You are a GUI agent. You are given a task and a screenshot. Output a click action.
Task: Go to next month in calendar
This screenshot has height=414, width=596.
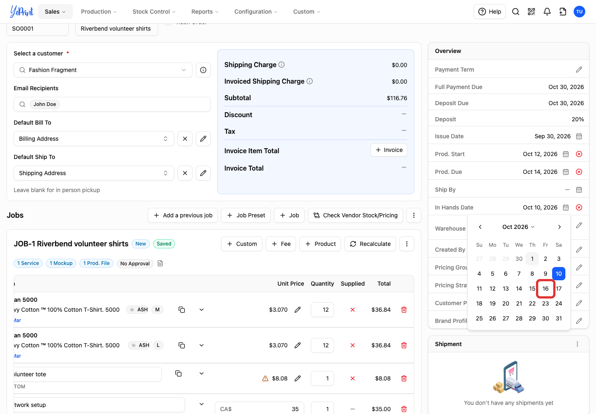559,227
